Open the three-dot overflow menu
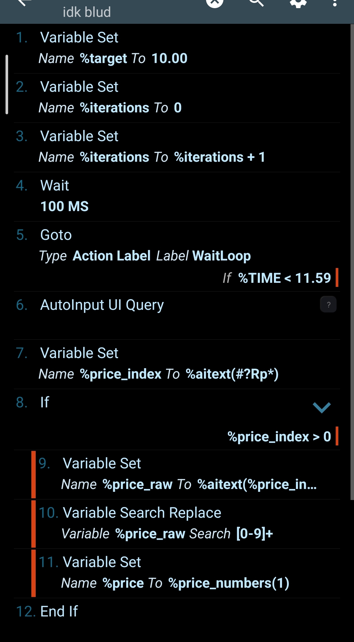The width and height of the screenshot is (354, 642). [335, 3]
